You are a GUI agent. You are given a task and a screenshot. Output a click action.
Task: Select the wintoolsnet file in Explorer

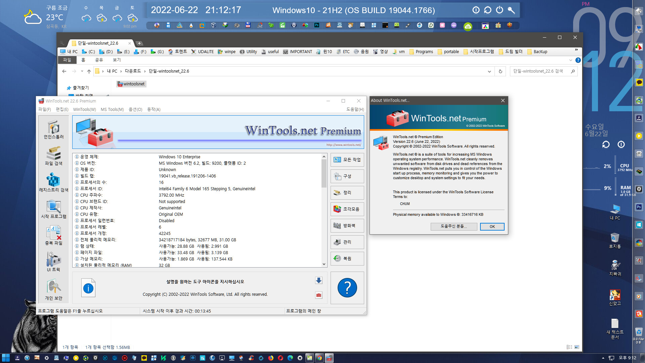point(131,84)
